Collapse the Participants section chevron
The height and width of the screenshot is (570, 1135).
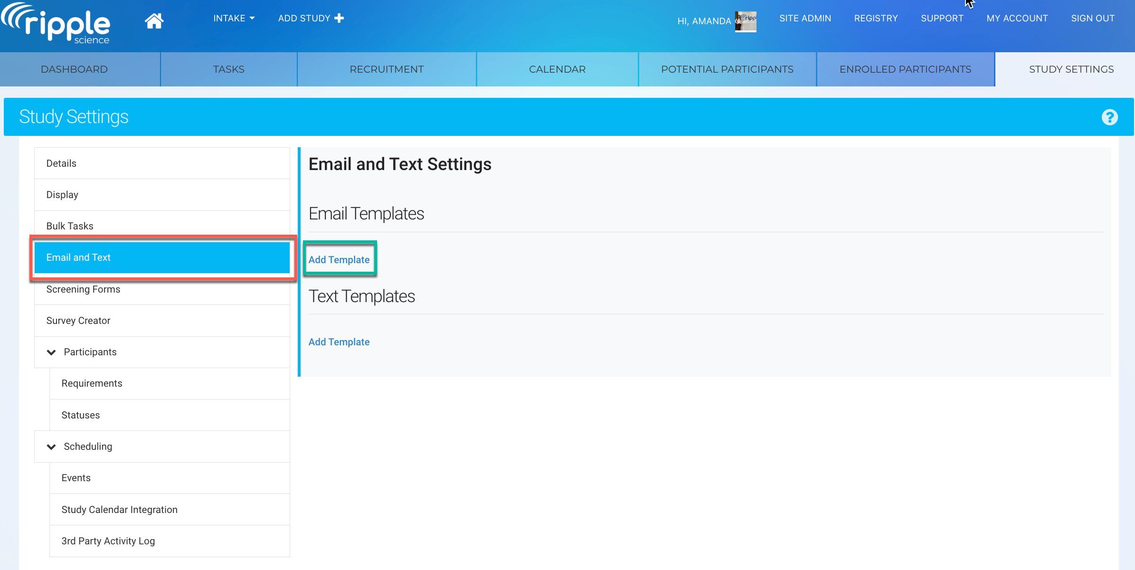[x=51, y=352]
